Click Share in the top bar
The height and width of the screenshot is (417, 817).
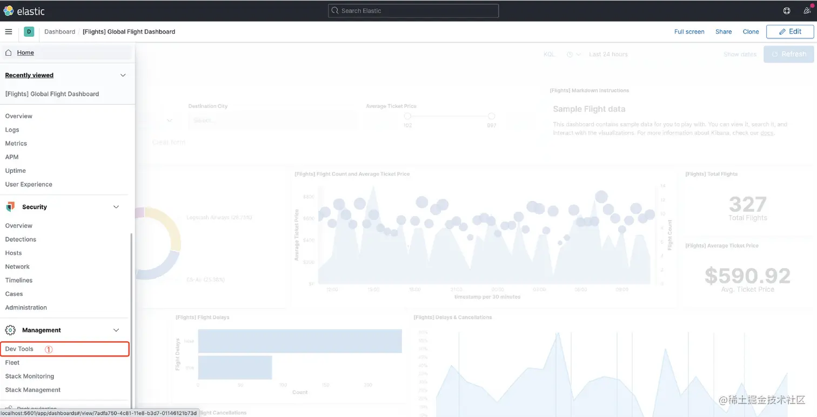coord(724,32)
